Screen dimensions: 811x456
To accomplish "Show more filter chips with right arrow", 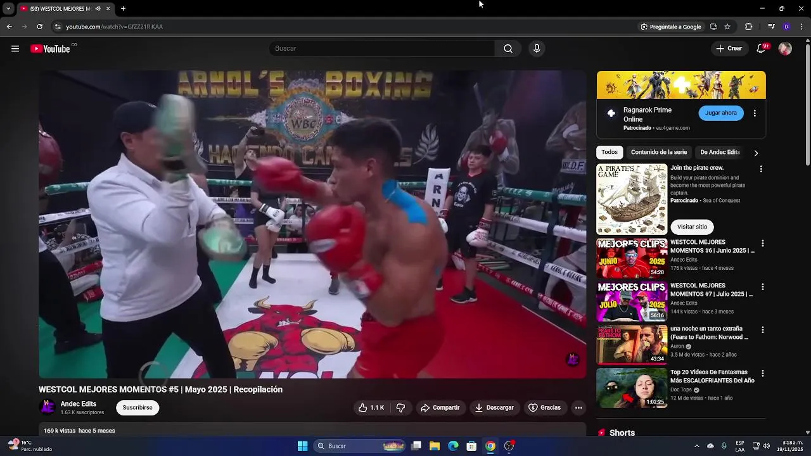I will 756,153.
